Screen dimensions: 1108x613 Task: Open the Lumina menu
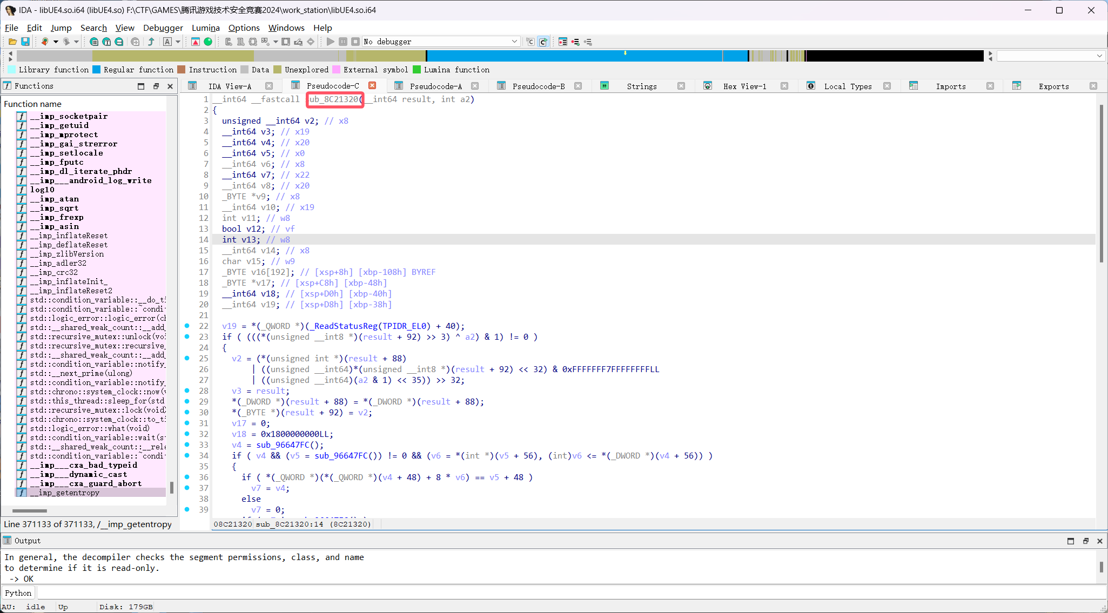[x=205, y=28]
